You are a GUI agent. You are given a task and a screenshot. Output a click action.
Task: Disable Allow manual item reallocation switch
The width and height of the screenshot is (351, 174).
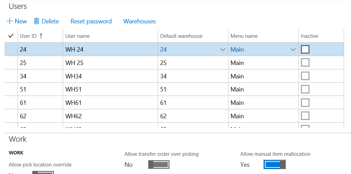click(274, 165)
